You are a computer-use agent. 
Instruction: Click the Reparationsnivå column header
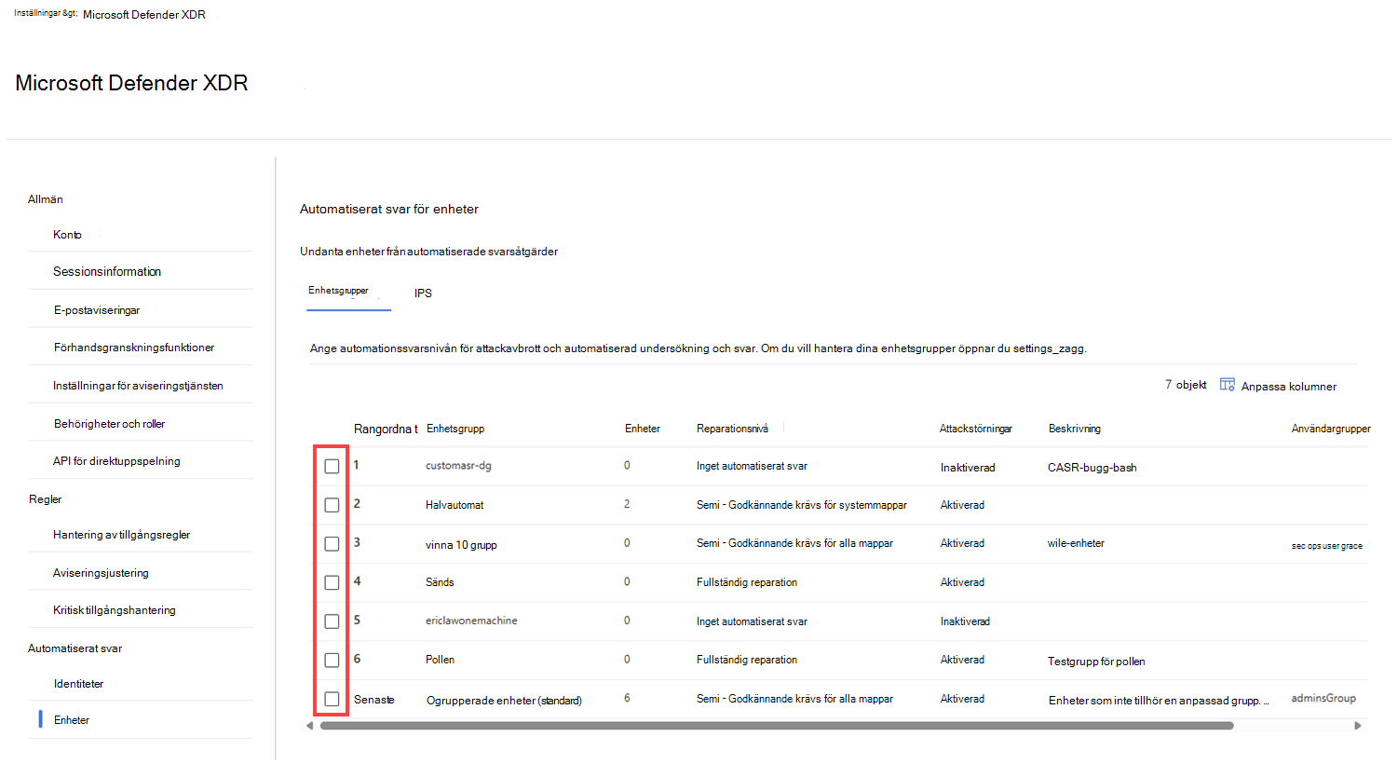[x=733, y=429]
